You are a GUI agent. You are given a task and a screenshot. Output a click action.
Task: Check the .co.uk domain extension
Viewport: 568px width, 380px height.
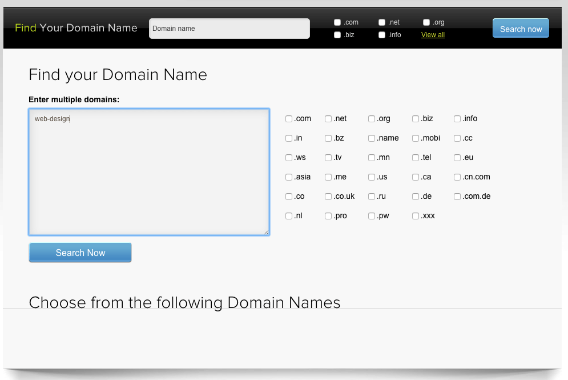pos(328,196)
